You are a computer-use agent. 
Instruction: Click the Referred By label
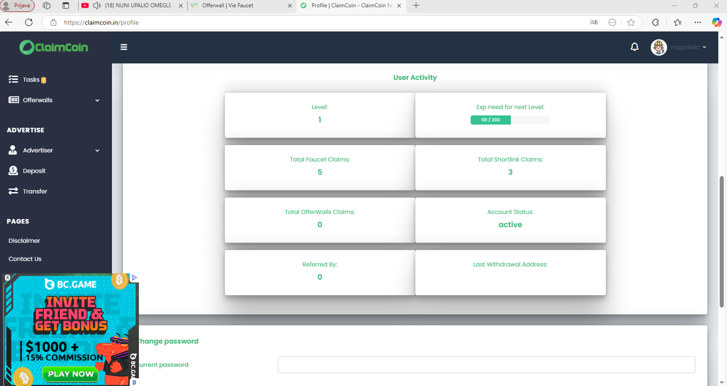[x=320, y=264]
